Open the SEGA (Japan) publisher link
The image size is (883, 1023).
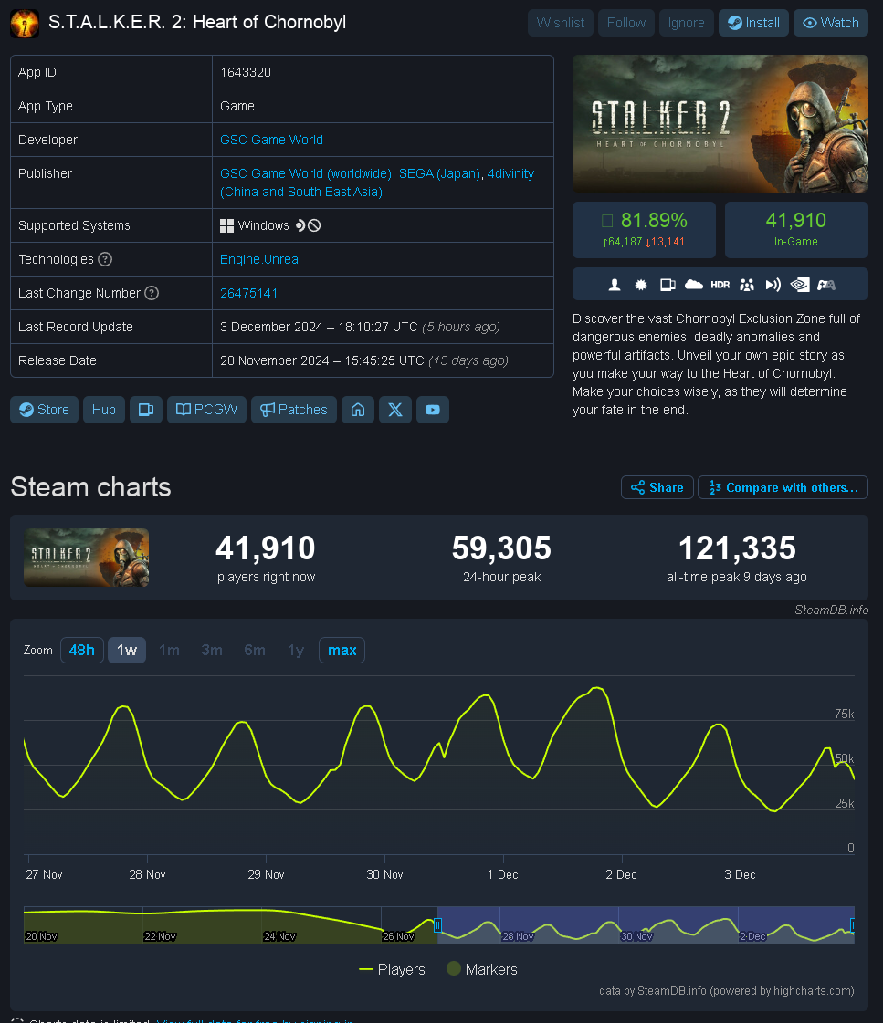pyautogui.click(x=439, y=173)
